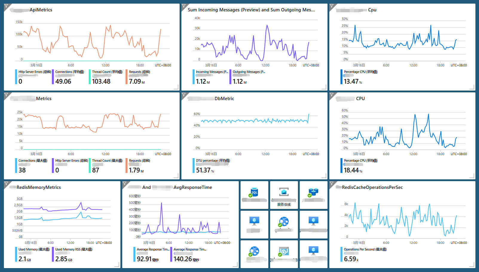The height and width of the screenshot is (272, 479).
Task: Click the Sum Incoming Messages chart title
Action: coord(251,10)
